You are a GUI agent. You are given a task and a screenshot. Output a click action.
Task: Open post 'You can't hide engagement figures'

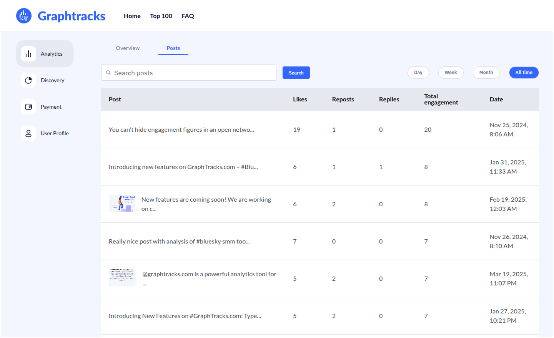[x=181, y=129]
